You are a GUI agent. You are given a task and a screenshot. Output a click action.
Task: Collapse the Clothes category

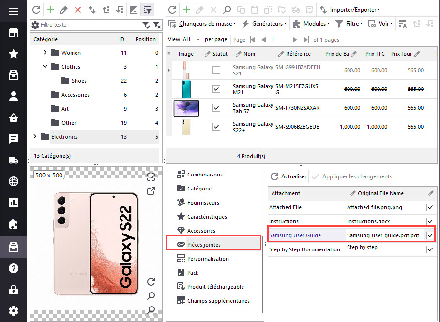[x=45, y=66]
